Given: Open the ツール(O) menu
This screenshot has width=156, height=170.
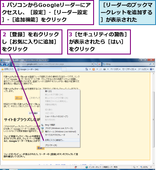Looking at the screenshot, I should point(143,69).
